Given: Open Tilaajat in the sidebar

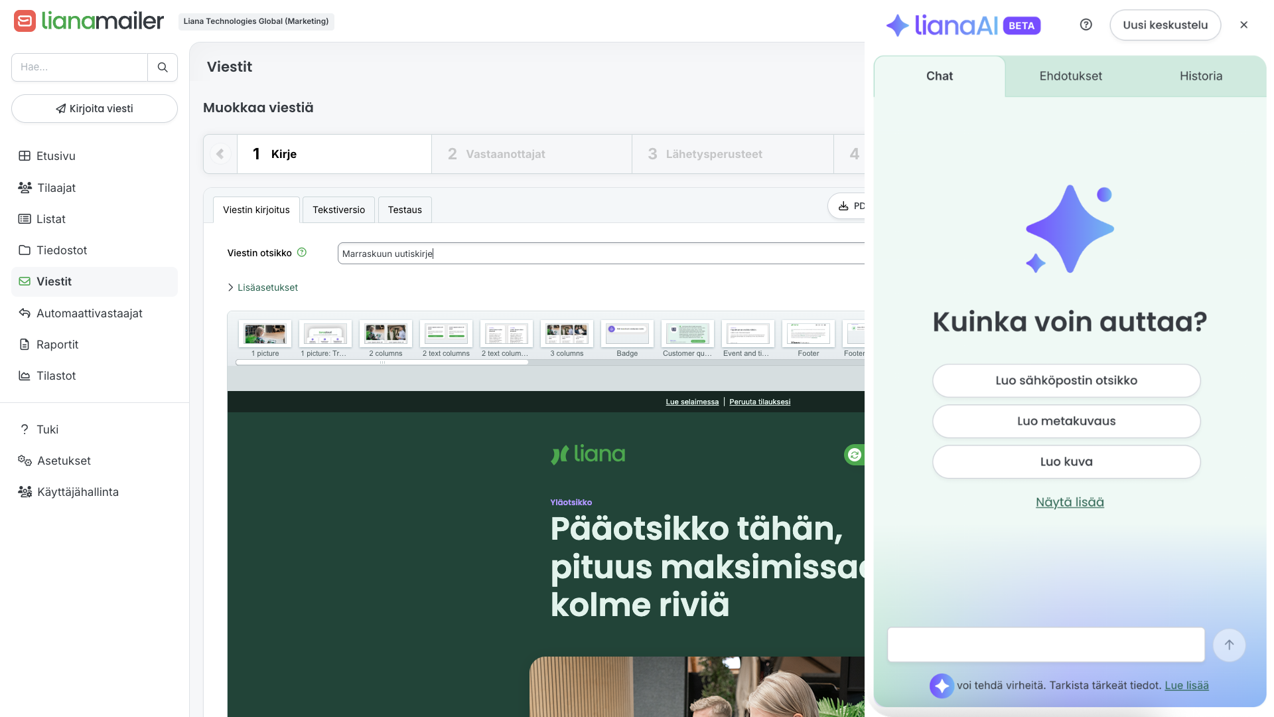Looking at the screenshot, I should 56,188.
